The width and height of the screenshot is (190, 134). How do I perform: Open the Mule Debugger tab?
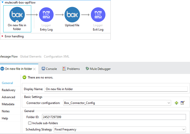(x=98, y=69)
